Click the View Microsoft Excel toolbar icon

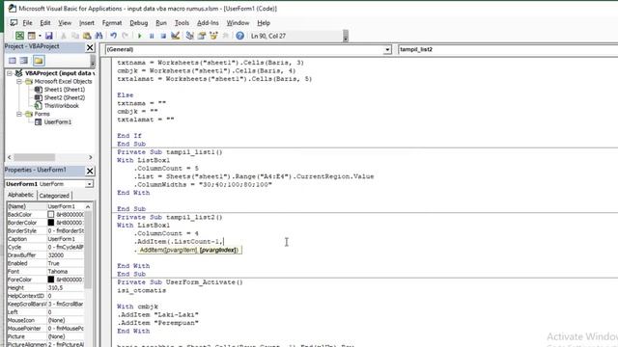click(19, 36)
